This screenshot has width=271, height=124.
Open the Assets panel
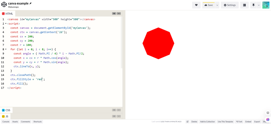coord(15,122)
